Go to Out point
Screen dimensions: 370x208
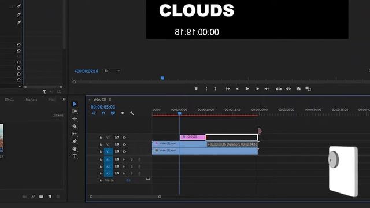pyautogui.click(x=267, y=88)
